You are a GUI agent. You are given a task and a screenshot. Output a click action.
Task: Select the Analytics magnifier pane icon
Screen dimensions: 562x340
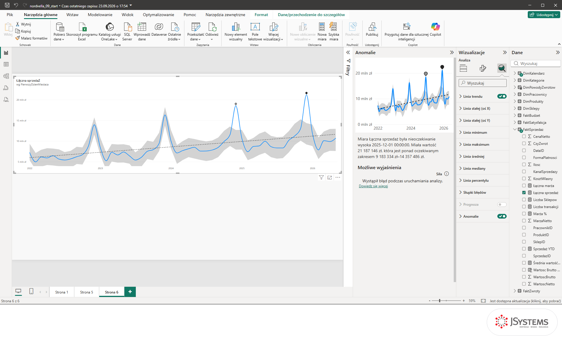point(502,68)
